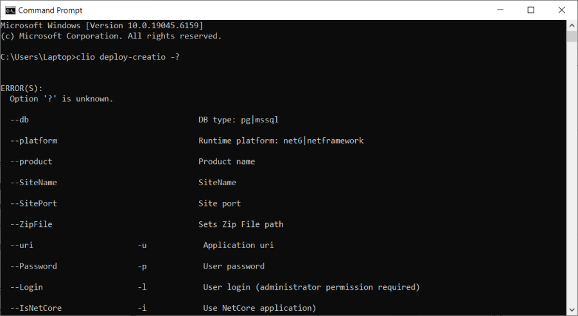Click the --ZipFile option text
This screenshot has height=316, width=578.
point(31,224)
